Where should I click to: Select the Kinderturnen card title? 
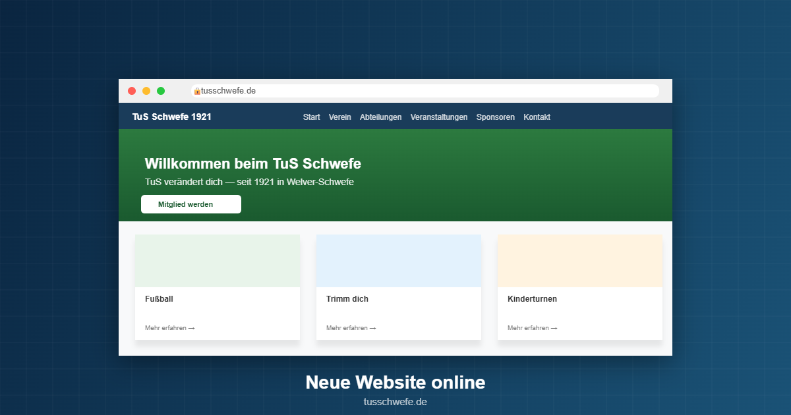[533, 299]
